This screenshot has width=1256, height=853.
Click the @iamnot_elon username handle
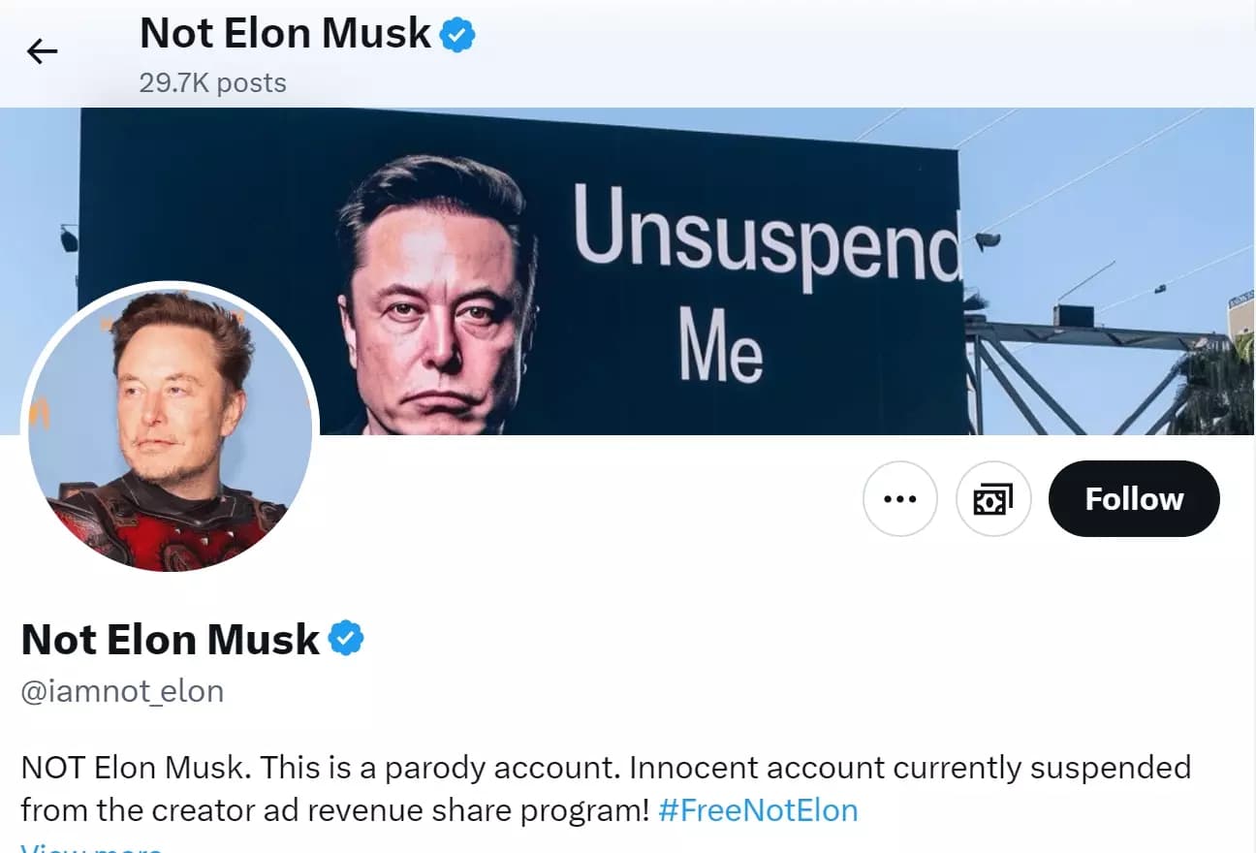(122, 691)
